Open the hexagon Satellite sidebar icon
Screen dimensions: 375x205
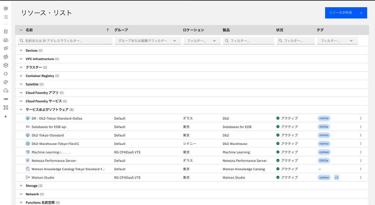(x=6, y=82)
